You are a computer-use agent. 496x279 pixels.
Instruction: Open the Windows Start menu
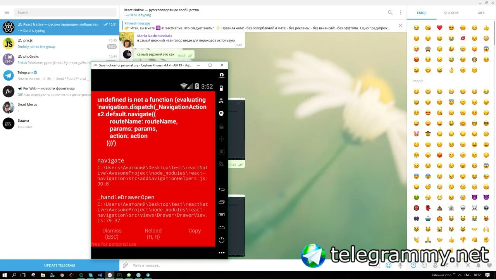[4, 275]
